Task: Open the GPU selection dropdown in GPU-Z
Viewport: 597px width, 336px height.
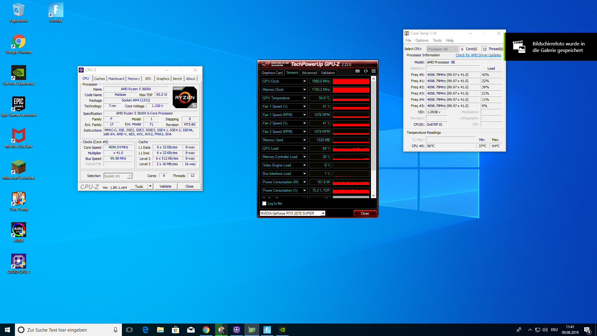Action: coord(323,213)
